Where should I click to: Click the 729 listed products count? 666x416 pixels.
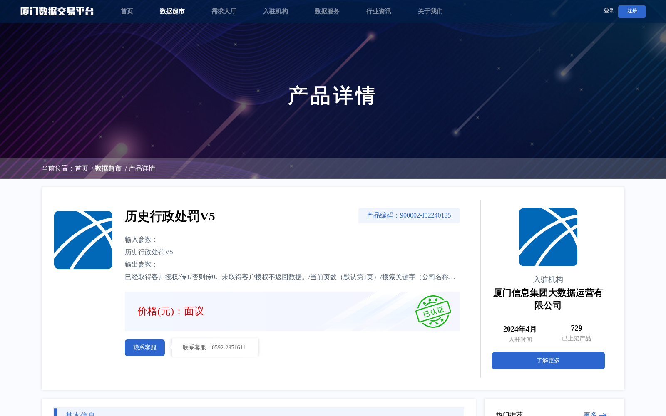(x=577, y=328)
